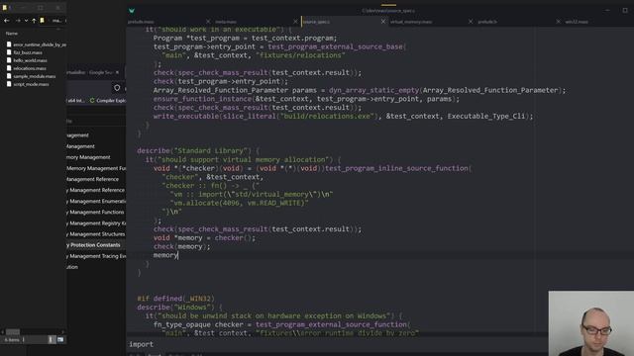Switch File Explorer to details view
The width and height of the screenshot is (634, 356).
[x=51, y=340]
